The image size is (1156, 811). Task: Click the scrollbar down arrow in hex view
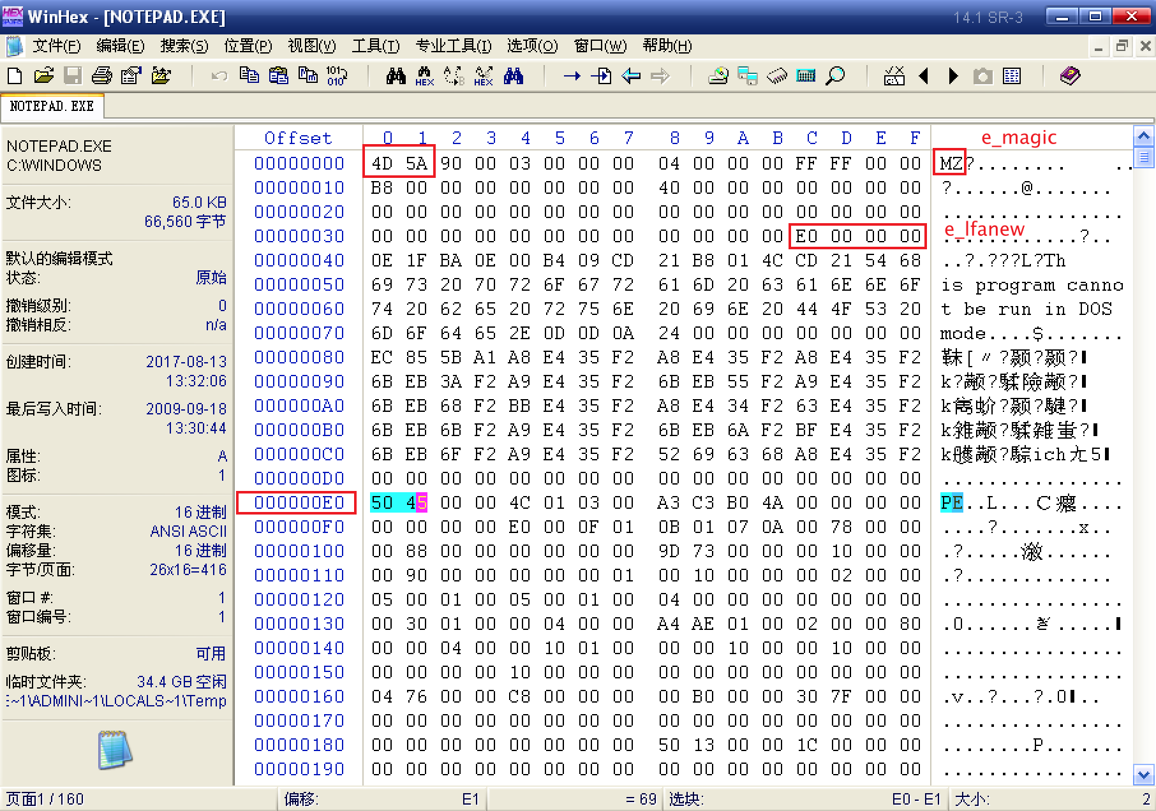(1143, 775)
